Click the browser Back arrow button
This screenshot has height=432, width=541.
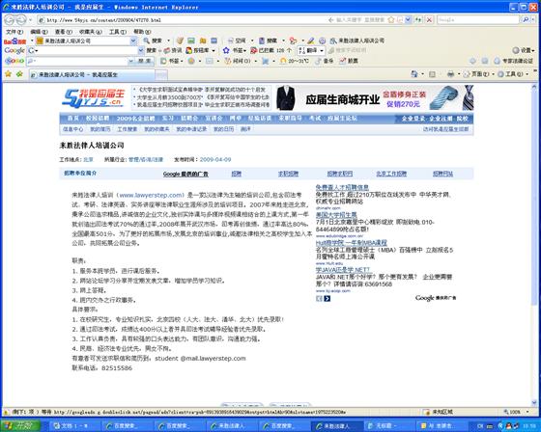pos(10,20)
